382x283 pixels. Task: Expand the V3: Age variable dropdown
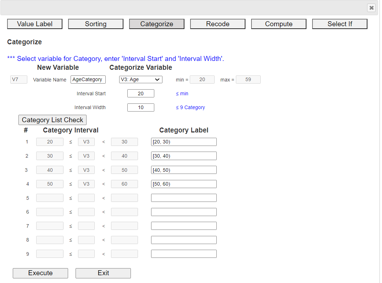coord(141,80)
